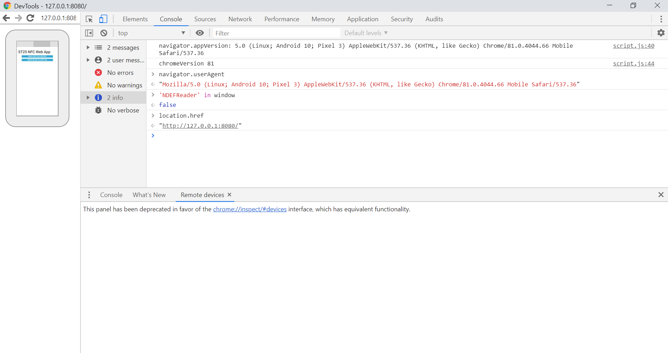
Task: Click the browser back arrow
Action: point(6,18)
